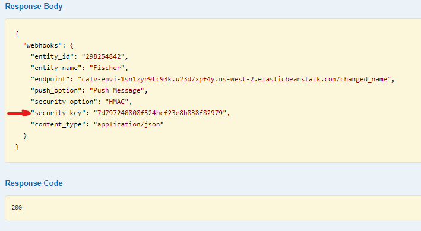Click the application/json value
The width and height of the screenshot is (421, 231).
click(x=128, y=124)
